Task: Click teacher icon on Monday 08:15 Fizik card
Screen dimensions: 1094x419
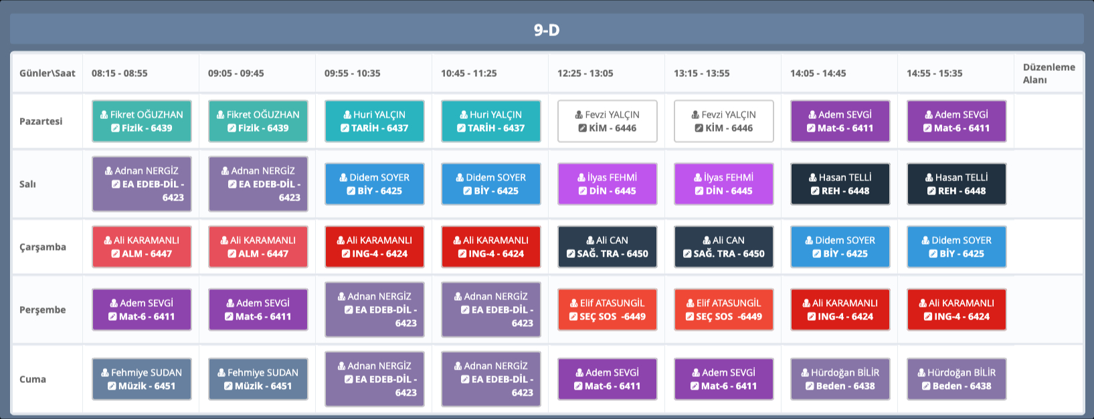Action: pos(104,115)
